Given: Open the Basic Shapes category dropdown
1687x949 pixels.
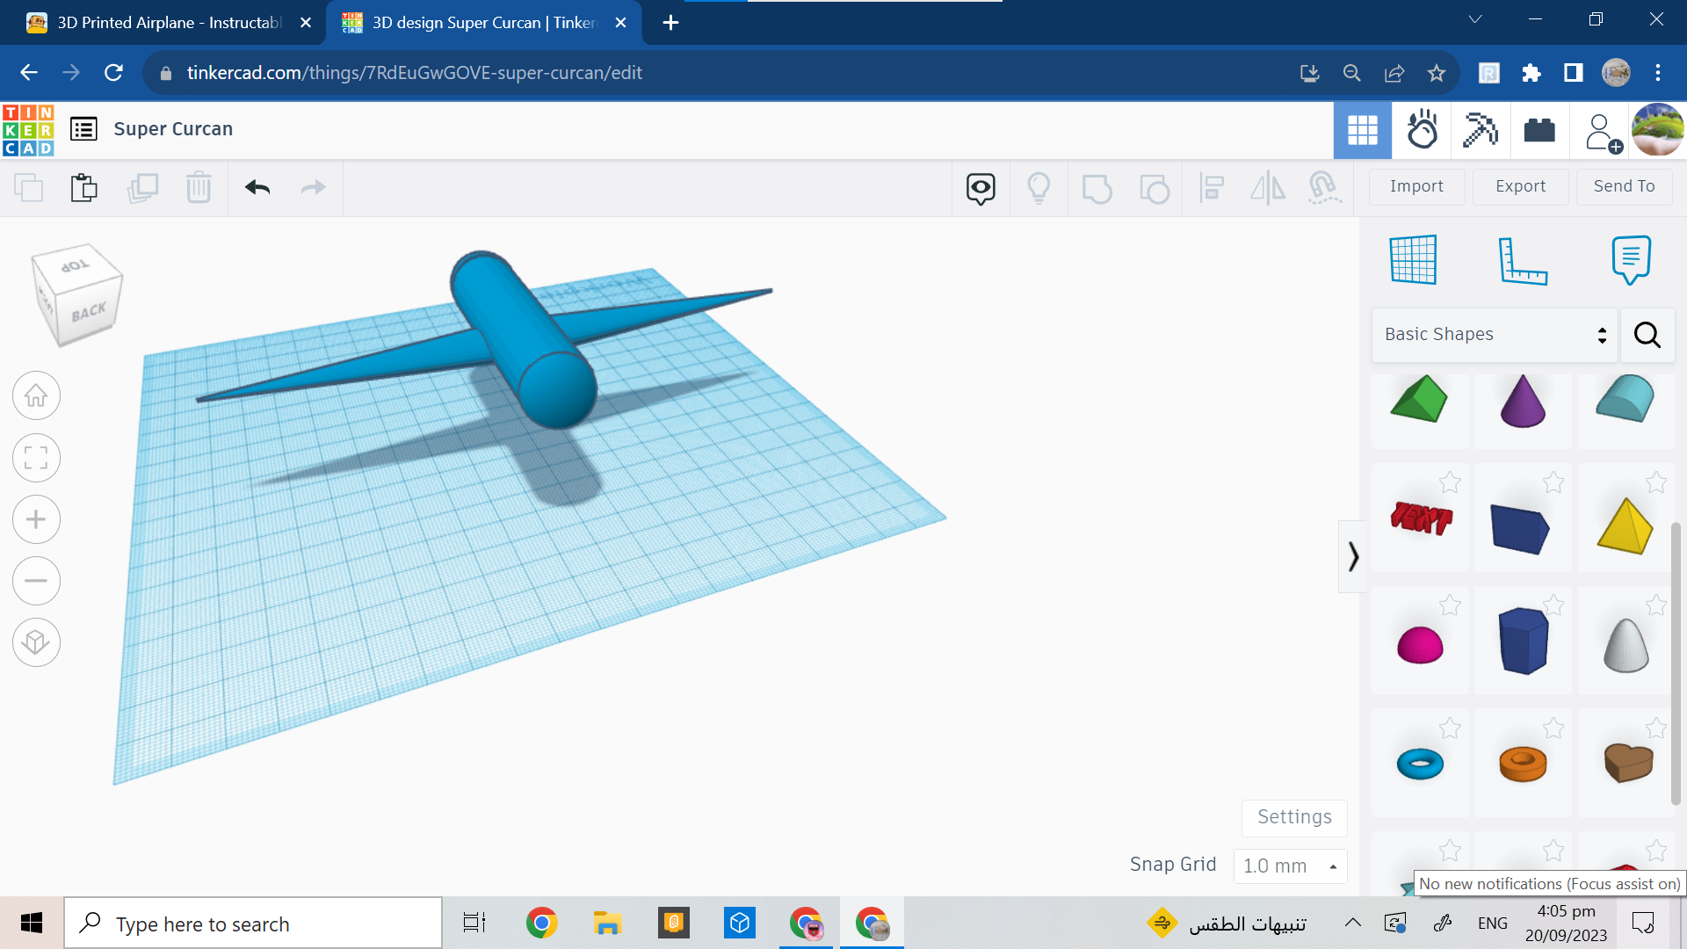Looking at the screenshot, I should click(x=1494, y=335).
